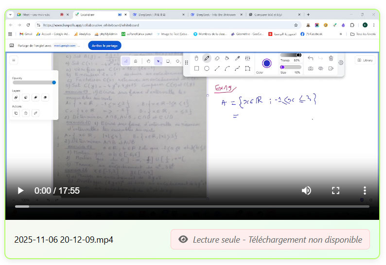Image resolution: width=386 pixels, height=265 pixels.
Task: Toggle the Excalidraw lock tool
Action: click(135, 61)
